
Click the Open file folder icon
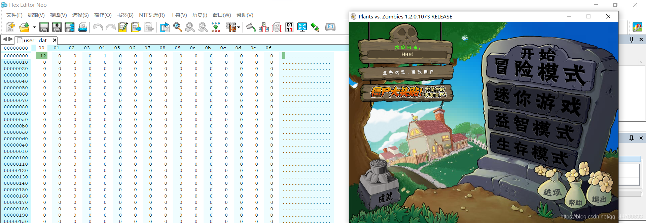pyautogui.click(x=25, y=27)
